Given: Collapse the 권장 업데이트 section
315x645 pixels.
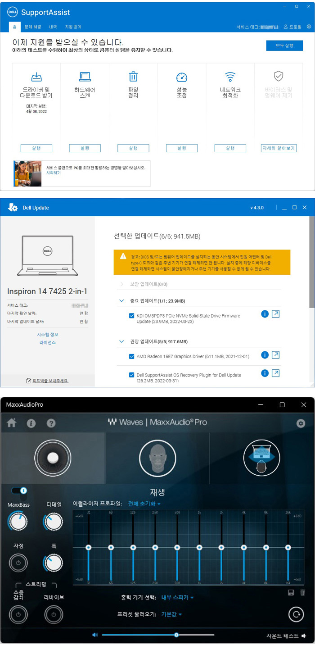Looking at the screenshot, I should tap(121, 341).
